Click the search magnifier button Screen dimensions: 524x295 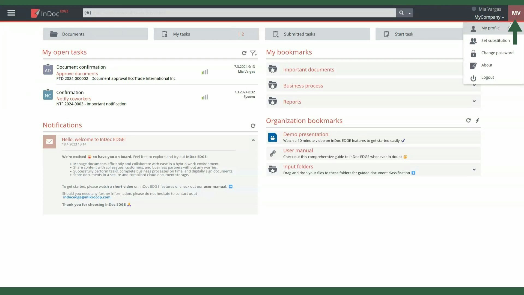click(x=401, y=13)
